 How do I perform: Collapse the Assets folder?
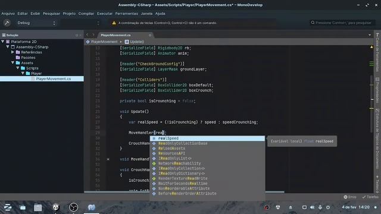click(x=13, y=62)
